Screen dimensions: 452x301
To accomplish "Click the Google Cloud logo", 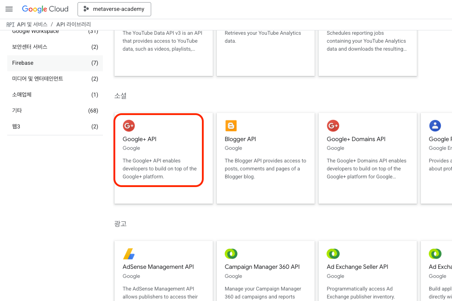I will click(45, 9).
